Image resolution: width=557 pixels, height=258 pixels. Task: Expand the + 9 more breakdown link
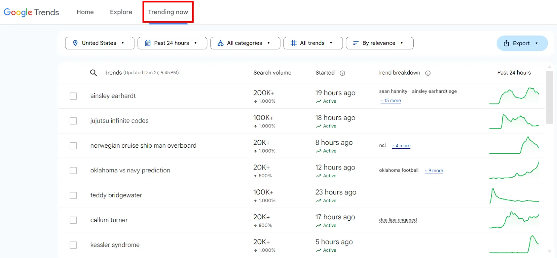pyautogui.click(x=434, y=171)
